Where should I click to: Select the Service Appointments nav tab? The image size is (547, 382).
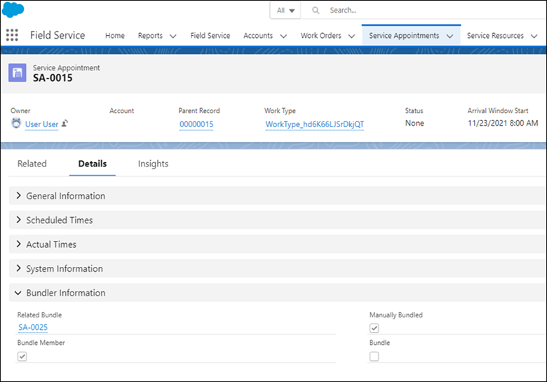404,36
